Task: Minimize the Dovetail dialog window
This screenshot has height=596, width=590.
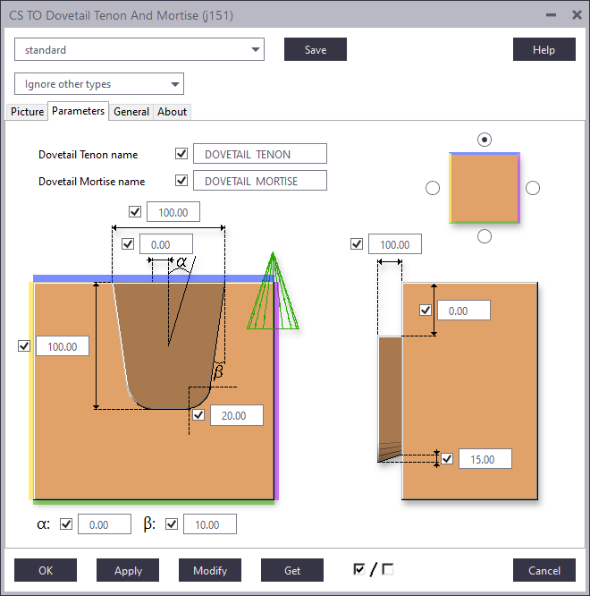Action: pyautogui.click(x=551, y=15)
